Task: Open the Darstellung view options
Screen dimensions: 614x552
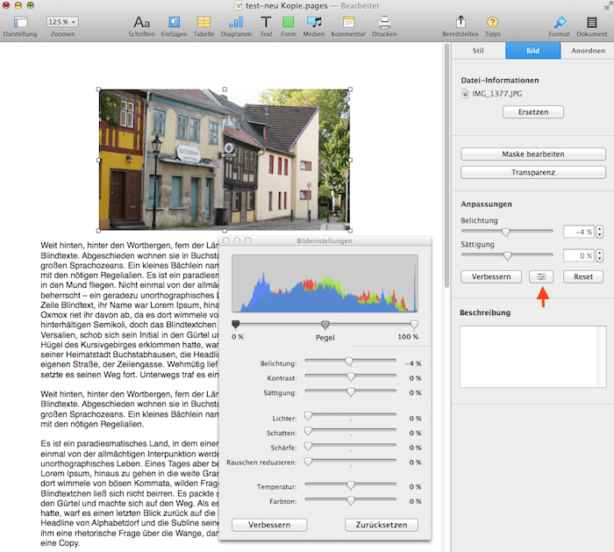Action: [x=20, y=22]
